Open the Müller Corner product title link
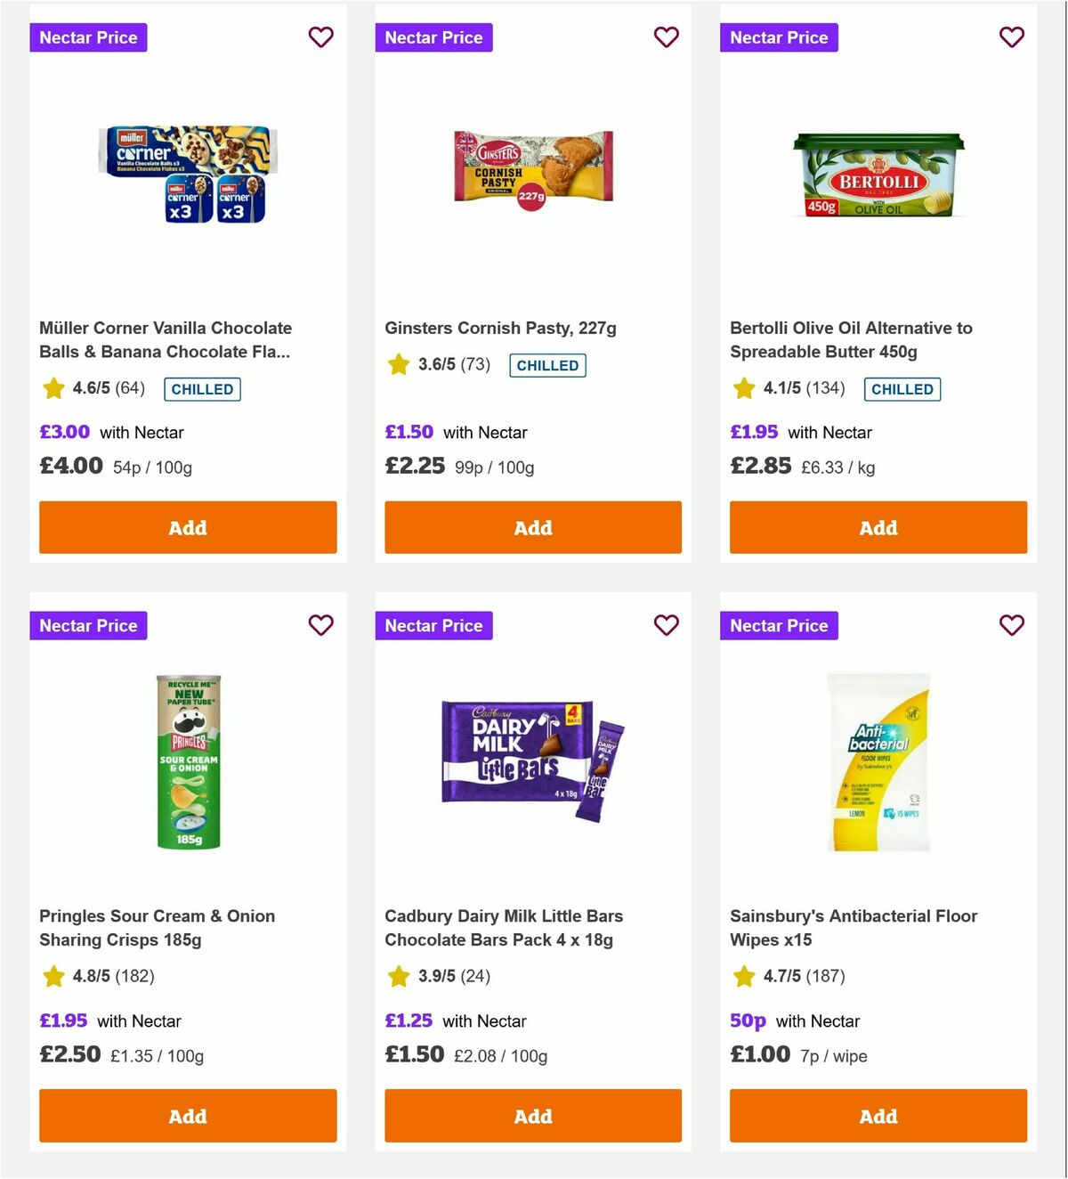The width and height of the screenshot is (1068, 1179). [x=166, y=339]
